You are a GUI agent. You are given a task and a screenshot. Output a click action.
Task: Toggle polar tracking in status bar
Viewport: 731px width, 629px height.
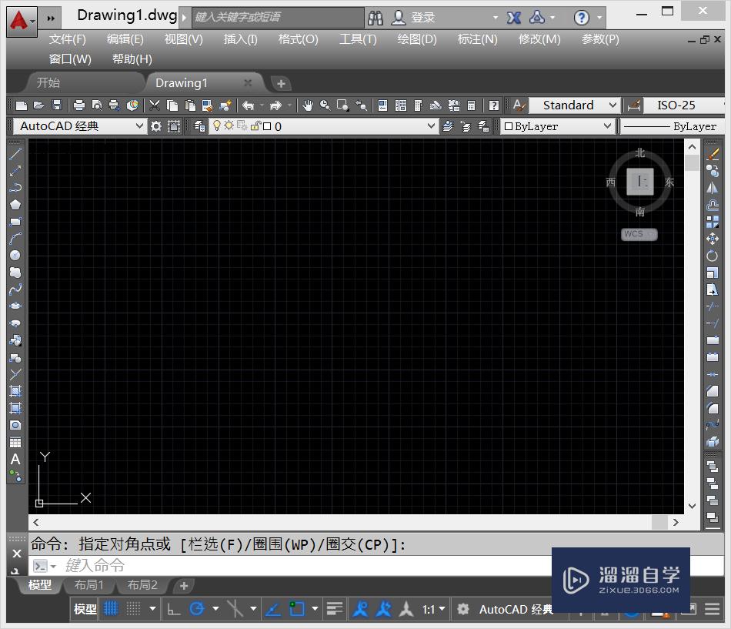click(x=197, y=609)
